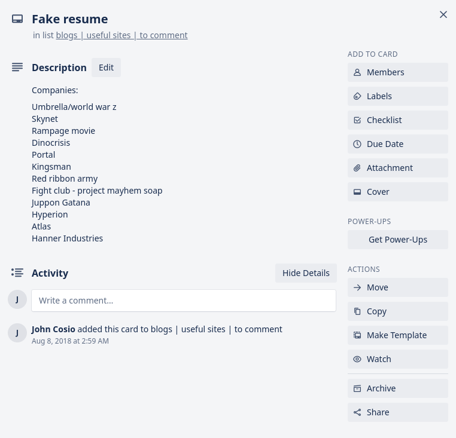Watch this card via Watch label
This screenshot has height=438, width=456.
pyautogui.click(x=379, y=359)
